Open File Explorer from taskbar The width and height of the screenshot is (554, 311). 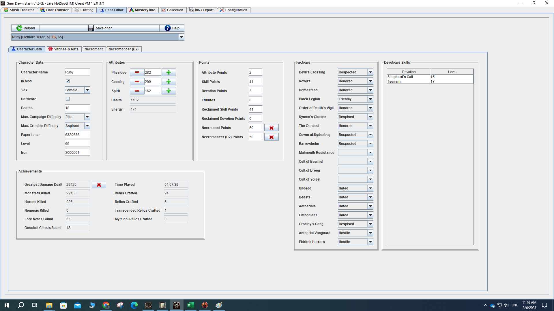(49, 305)
